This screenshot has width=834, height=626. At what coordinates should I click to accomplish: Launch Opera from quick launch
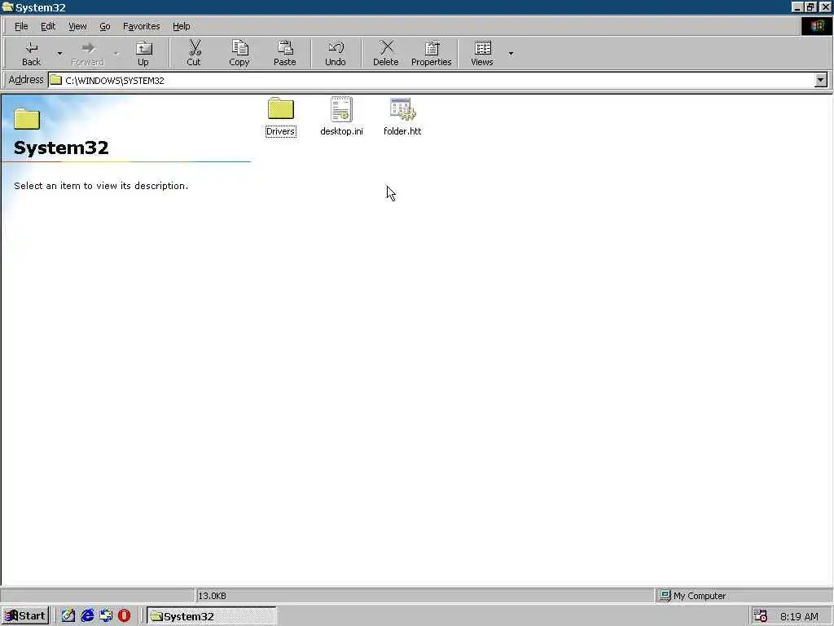point(125,616)
